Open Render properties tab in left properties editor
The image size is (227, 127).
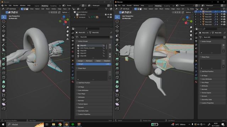[x=73, y=37]
